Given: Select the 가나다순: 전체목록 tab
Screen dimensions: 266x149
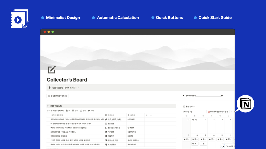Looking at the screenshot, I should [56, 111].
